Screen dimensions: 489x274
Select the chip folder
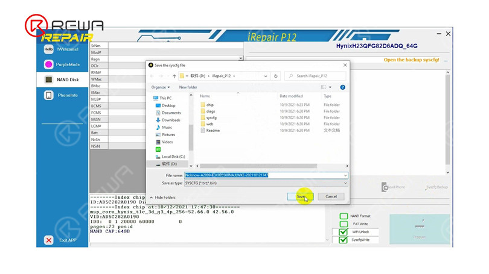pos(207,105)
